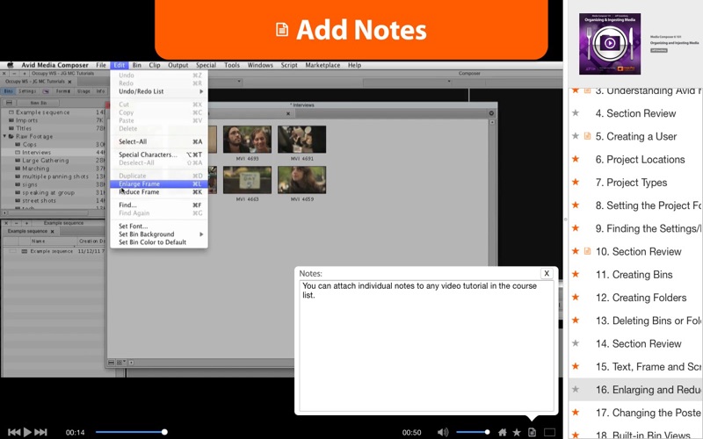
Task: Open the Output menu
Action: (178, 65)
